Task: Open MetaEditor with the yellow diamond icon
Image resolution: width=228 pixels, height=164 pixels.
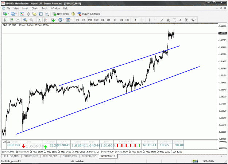Action: tap(73, 14)
